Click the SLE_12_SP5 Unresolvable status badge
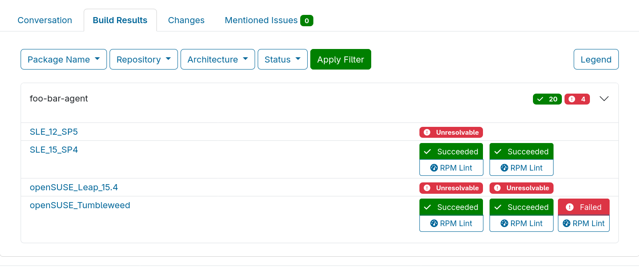The width and height of the screenshot is (639, 276). 451,132
